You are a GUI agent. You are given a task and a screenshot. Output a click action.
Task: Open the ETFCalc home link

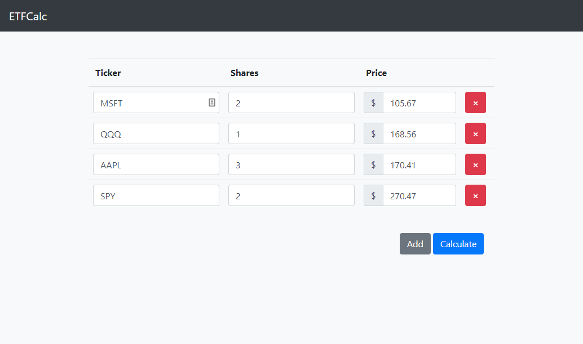pos(28,16)
